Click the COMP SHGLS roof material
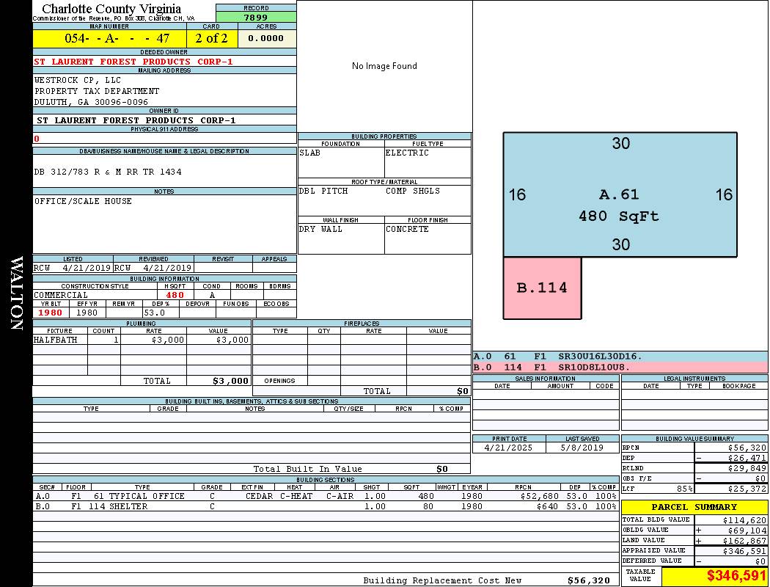This screenshot has height=587, width=770. (x=413, y=191)
